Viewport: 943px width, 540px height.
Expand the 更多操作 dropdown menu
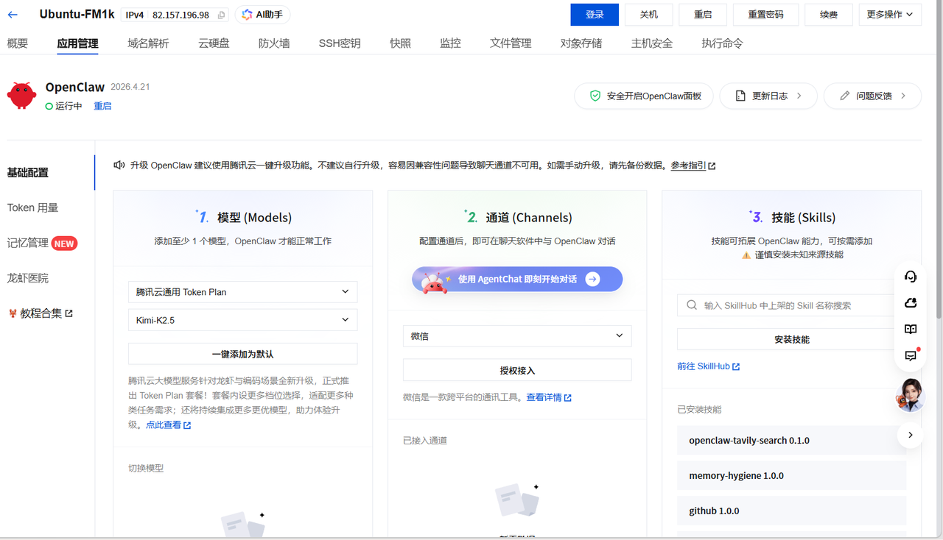890,15
